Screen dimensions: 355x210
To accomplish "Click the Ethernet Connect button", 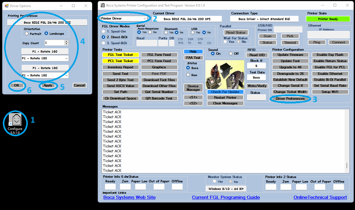I will [339, 42].
